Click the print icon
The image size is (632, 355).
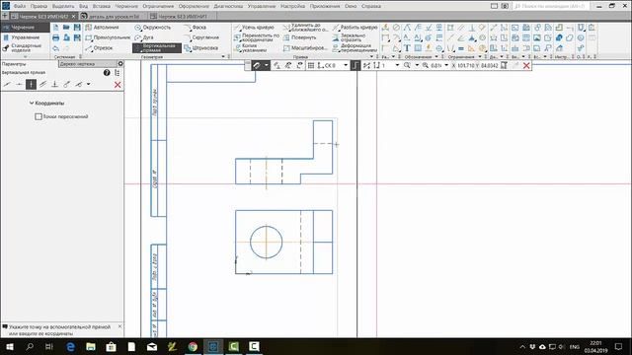56,37
